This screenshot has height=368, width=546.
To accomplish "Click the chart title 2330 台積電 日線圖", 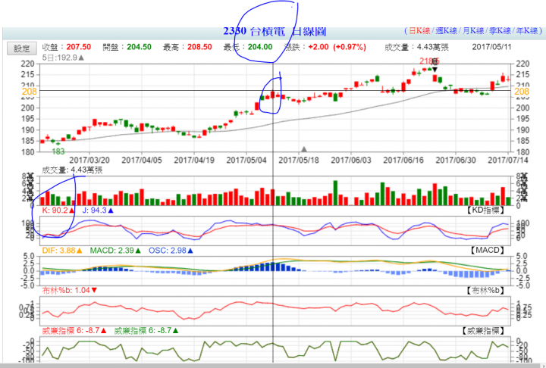I will click(275, 31).
